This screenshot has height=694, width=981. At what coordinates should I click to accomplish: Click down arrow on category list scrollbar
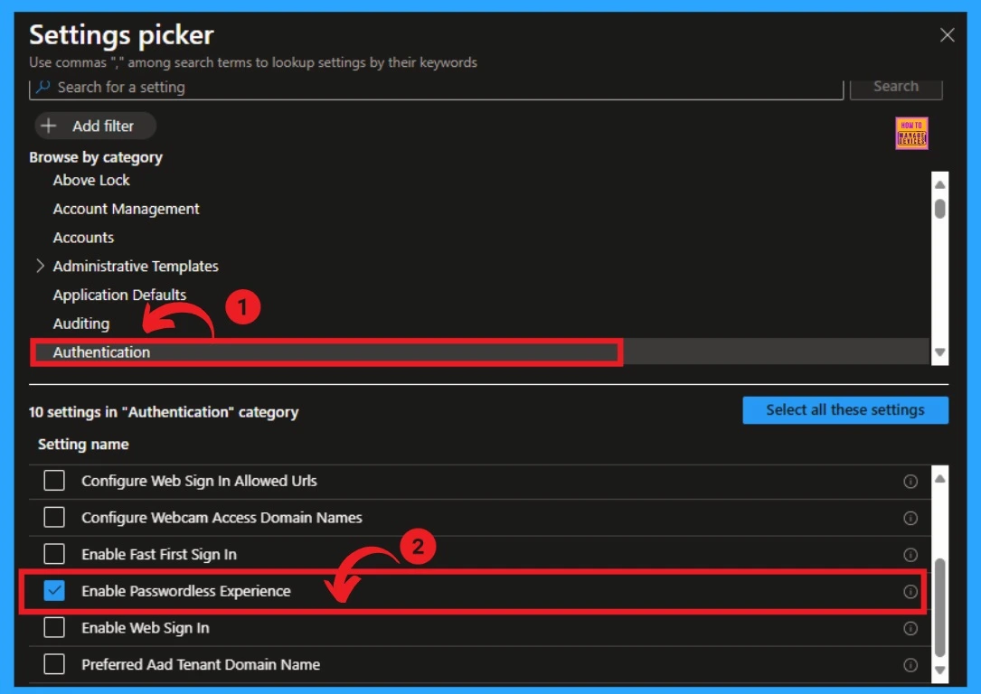(939, 352)
